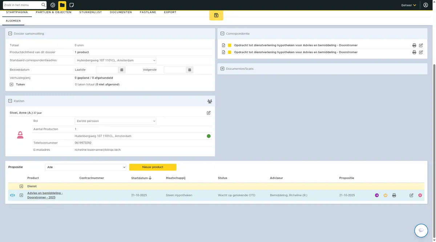Open the chat bubble widget
The image size is (436, 242).
pos(421,230)
